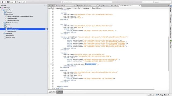Click the Packages folder icon
This screenshot has width=172, height=96.
click(x=5, y=23)
